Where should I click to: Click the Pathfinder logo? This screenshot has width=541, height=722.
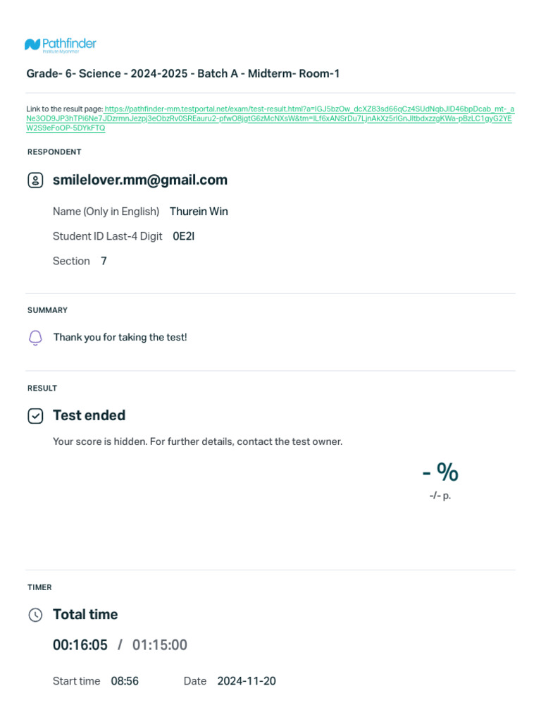(60, 45)
